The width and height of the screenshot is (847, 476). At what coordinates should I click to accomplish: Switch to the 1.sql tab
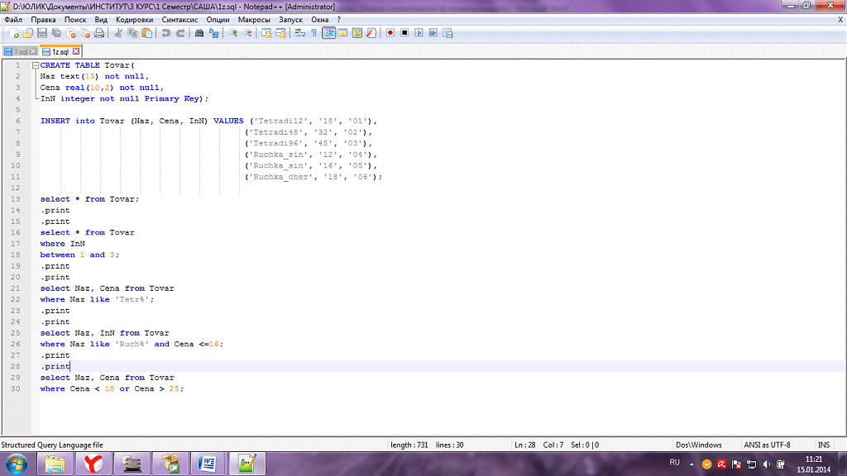[x=20, y=51]
